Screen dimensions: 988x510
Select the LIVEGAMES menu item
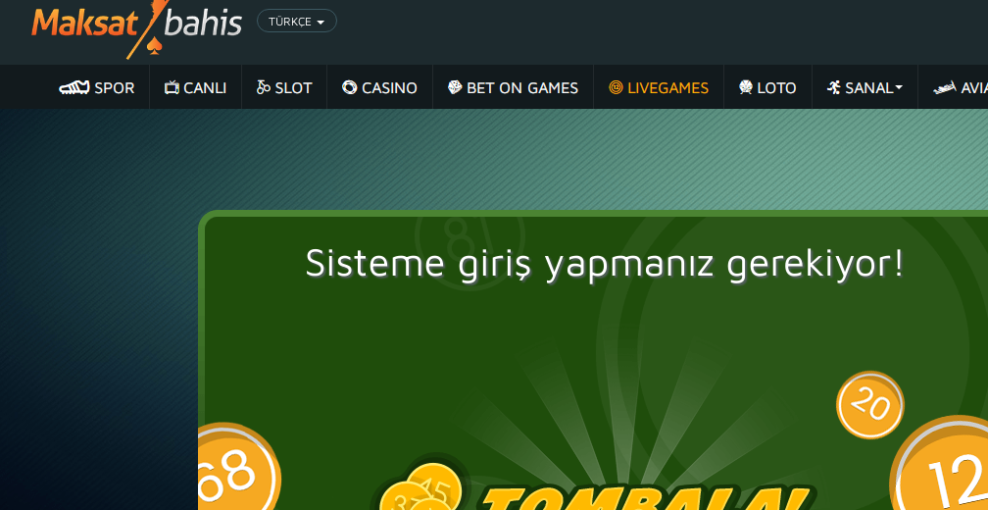(659, 87)
